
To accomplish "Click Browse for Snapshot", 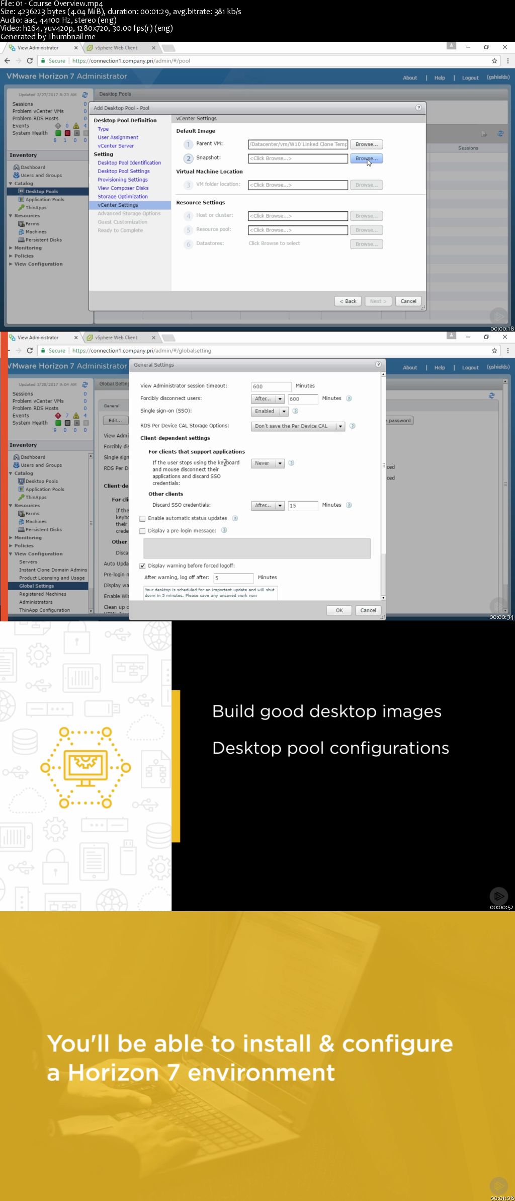I will 367,158.
